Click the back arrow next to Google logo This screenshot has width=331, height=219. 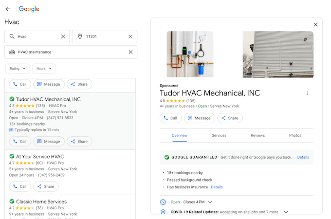pyautogui.click(x=8, y=9)
